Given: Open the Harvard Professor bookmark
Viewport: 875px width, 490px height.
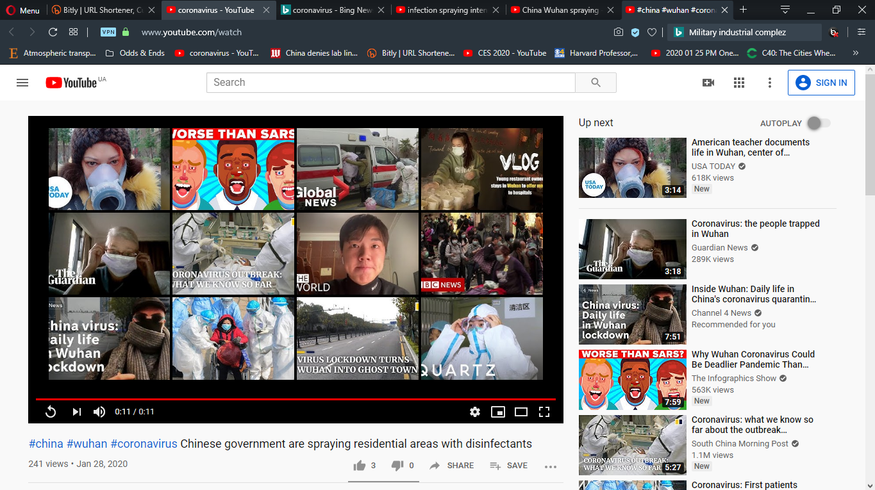Looking at the screenshot, I should point(596,53).
